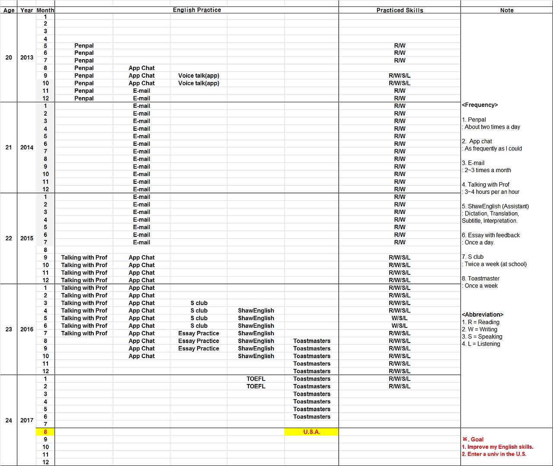This screenshot has width=553, height=466.
Task: Click the W/S/L skills cell for May 2016
Action: (x=400, y=318)
